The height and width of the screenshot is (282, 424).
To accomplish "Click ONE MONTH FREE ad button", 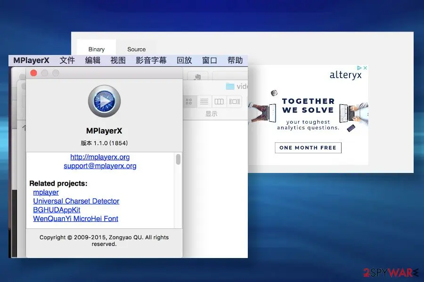I will click(308, 148).
